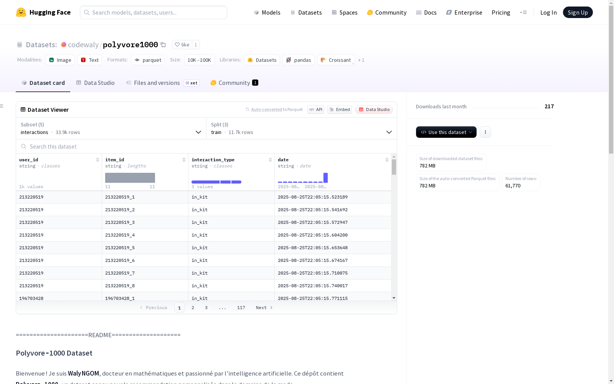614x384 pixels.
Task: Select the Datasets library tag
Action: 262,60
